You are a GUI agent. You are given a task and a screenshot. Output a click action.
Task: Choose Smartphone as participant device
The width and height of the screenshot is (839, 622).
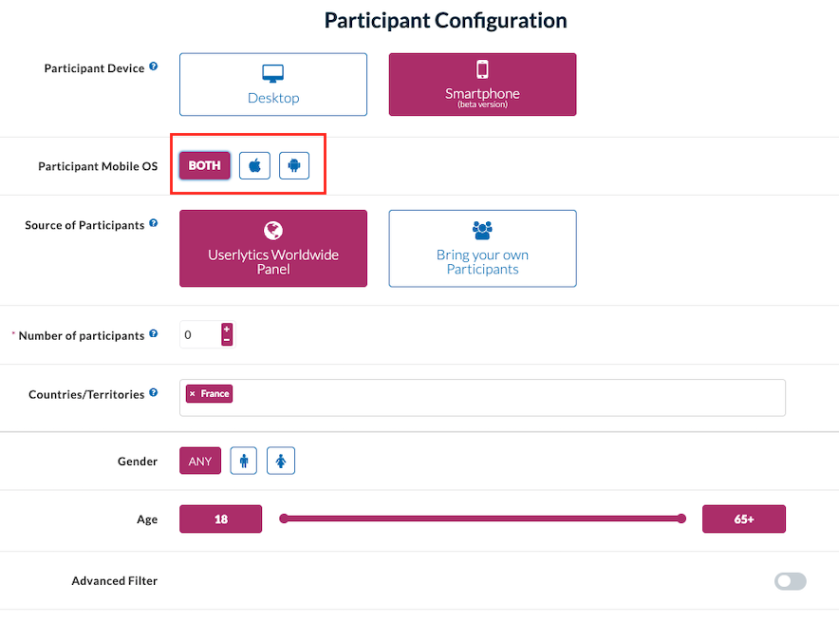pyautogui.click(x=482, y=85)
